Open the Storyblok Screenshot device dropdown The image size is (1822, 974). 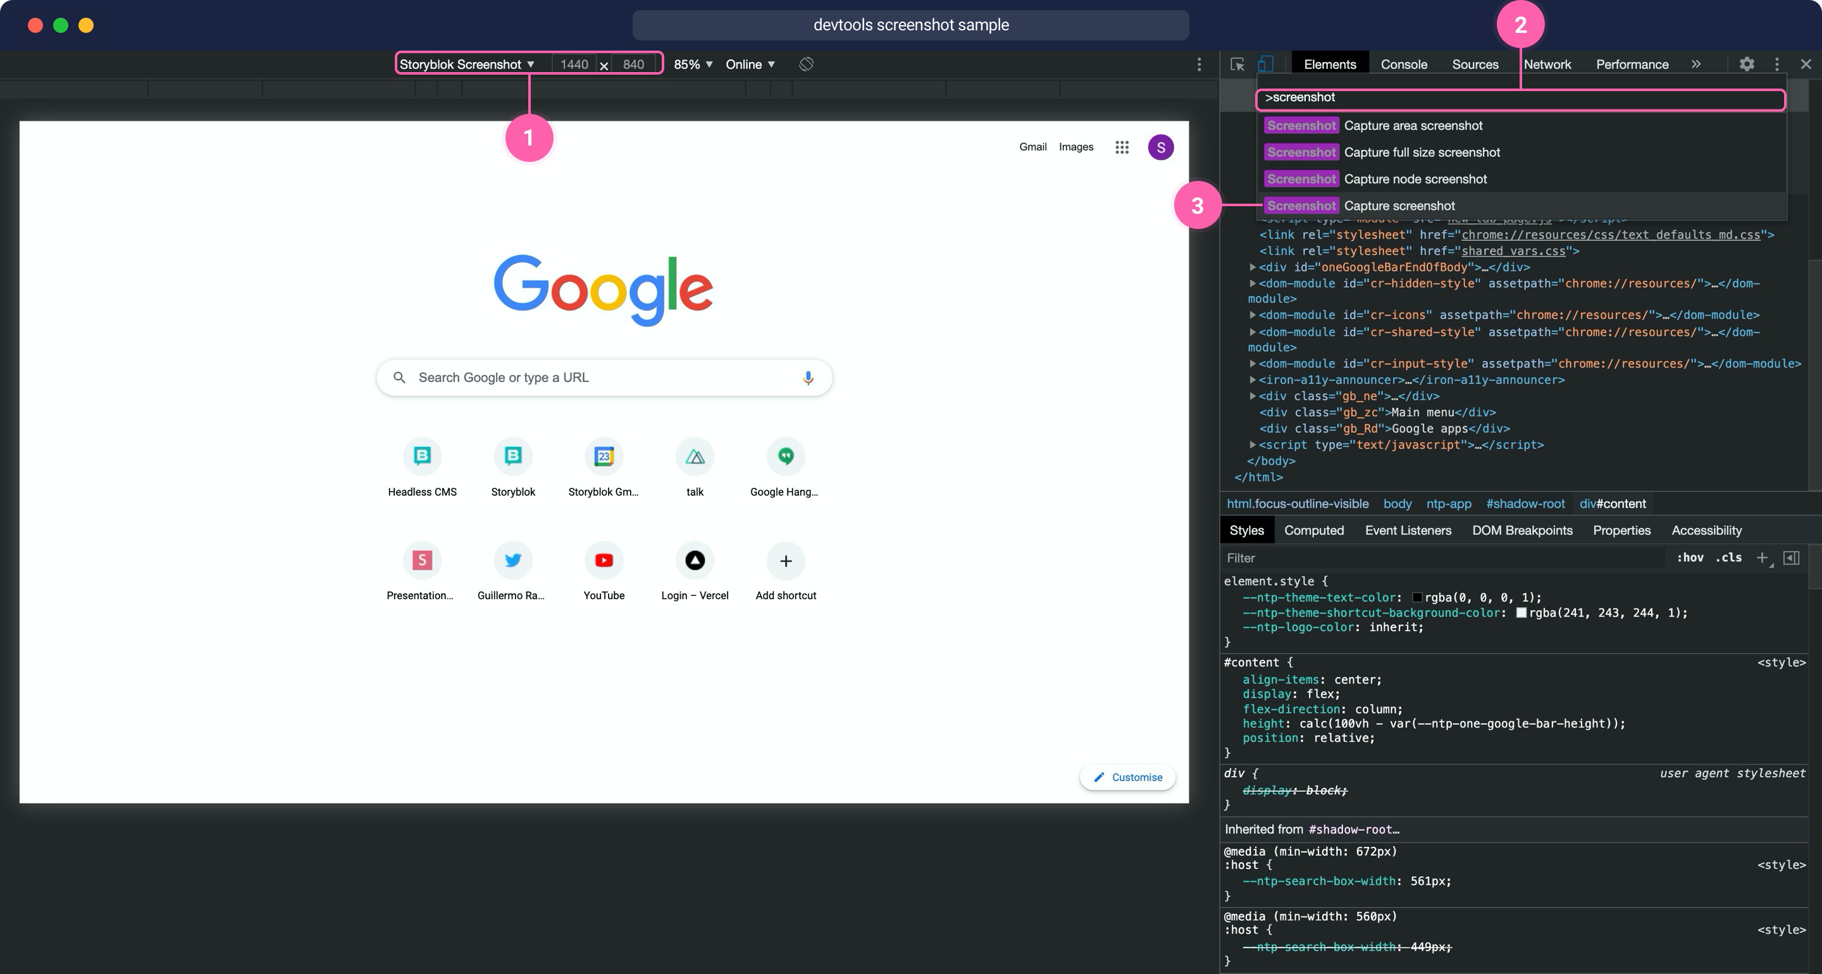point(467,65)
